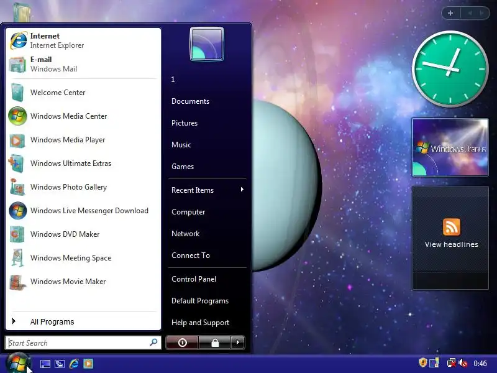Click Show Desktop quick launch icon
The height and width of the screenshot is (373, 497).
tap(45, 364)
